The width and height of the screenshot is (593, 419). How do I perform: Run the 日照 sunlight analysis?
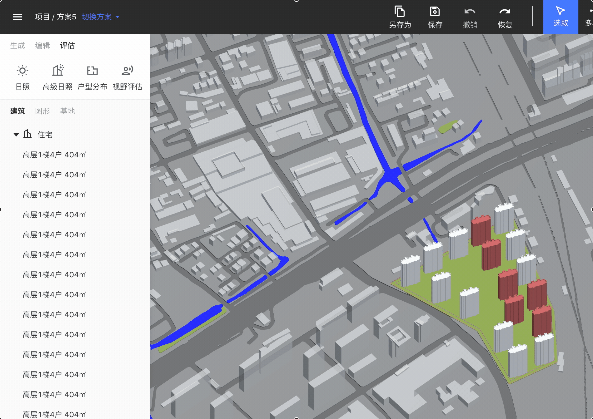tap(22, 78)
